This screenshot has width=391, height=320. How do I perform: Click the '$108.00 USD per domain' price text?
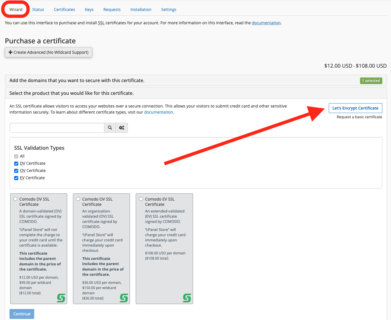(165, 253)
